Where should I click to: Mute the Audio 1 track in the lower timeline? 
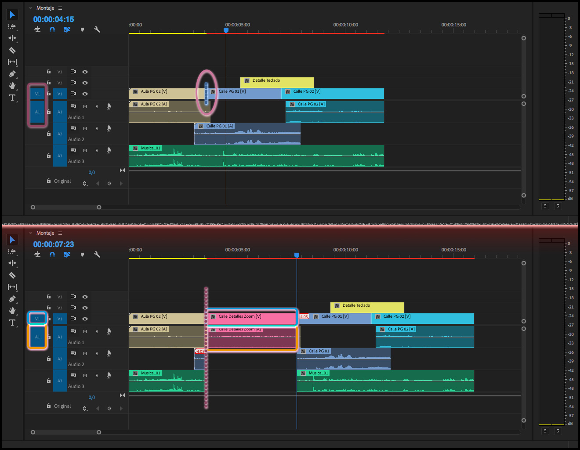pos(85,331)
